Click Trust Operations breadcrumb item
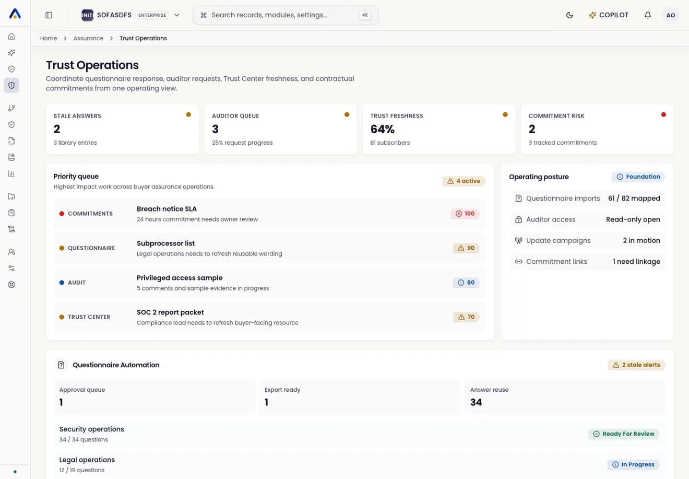The height and width of the screenshot is (479, 689). (143, 38)
